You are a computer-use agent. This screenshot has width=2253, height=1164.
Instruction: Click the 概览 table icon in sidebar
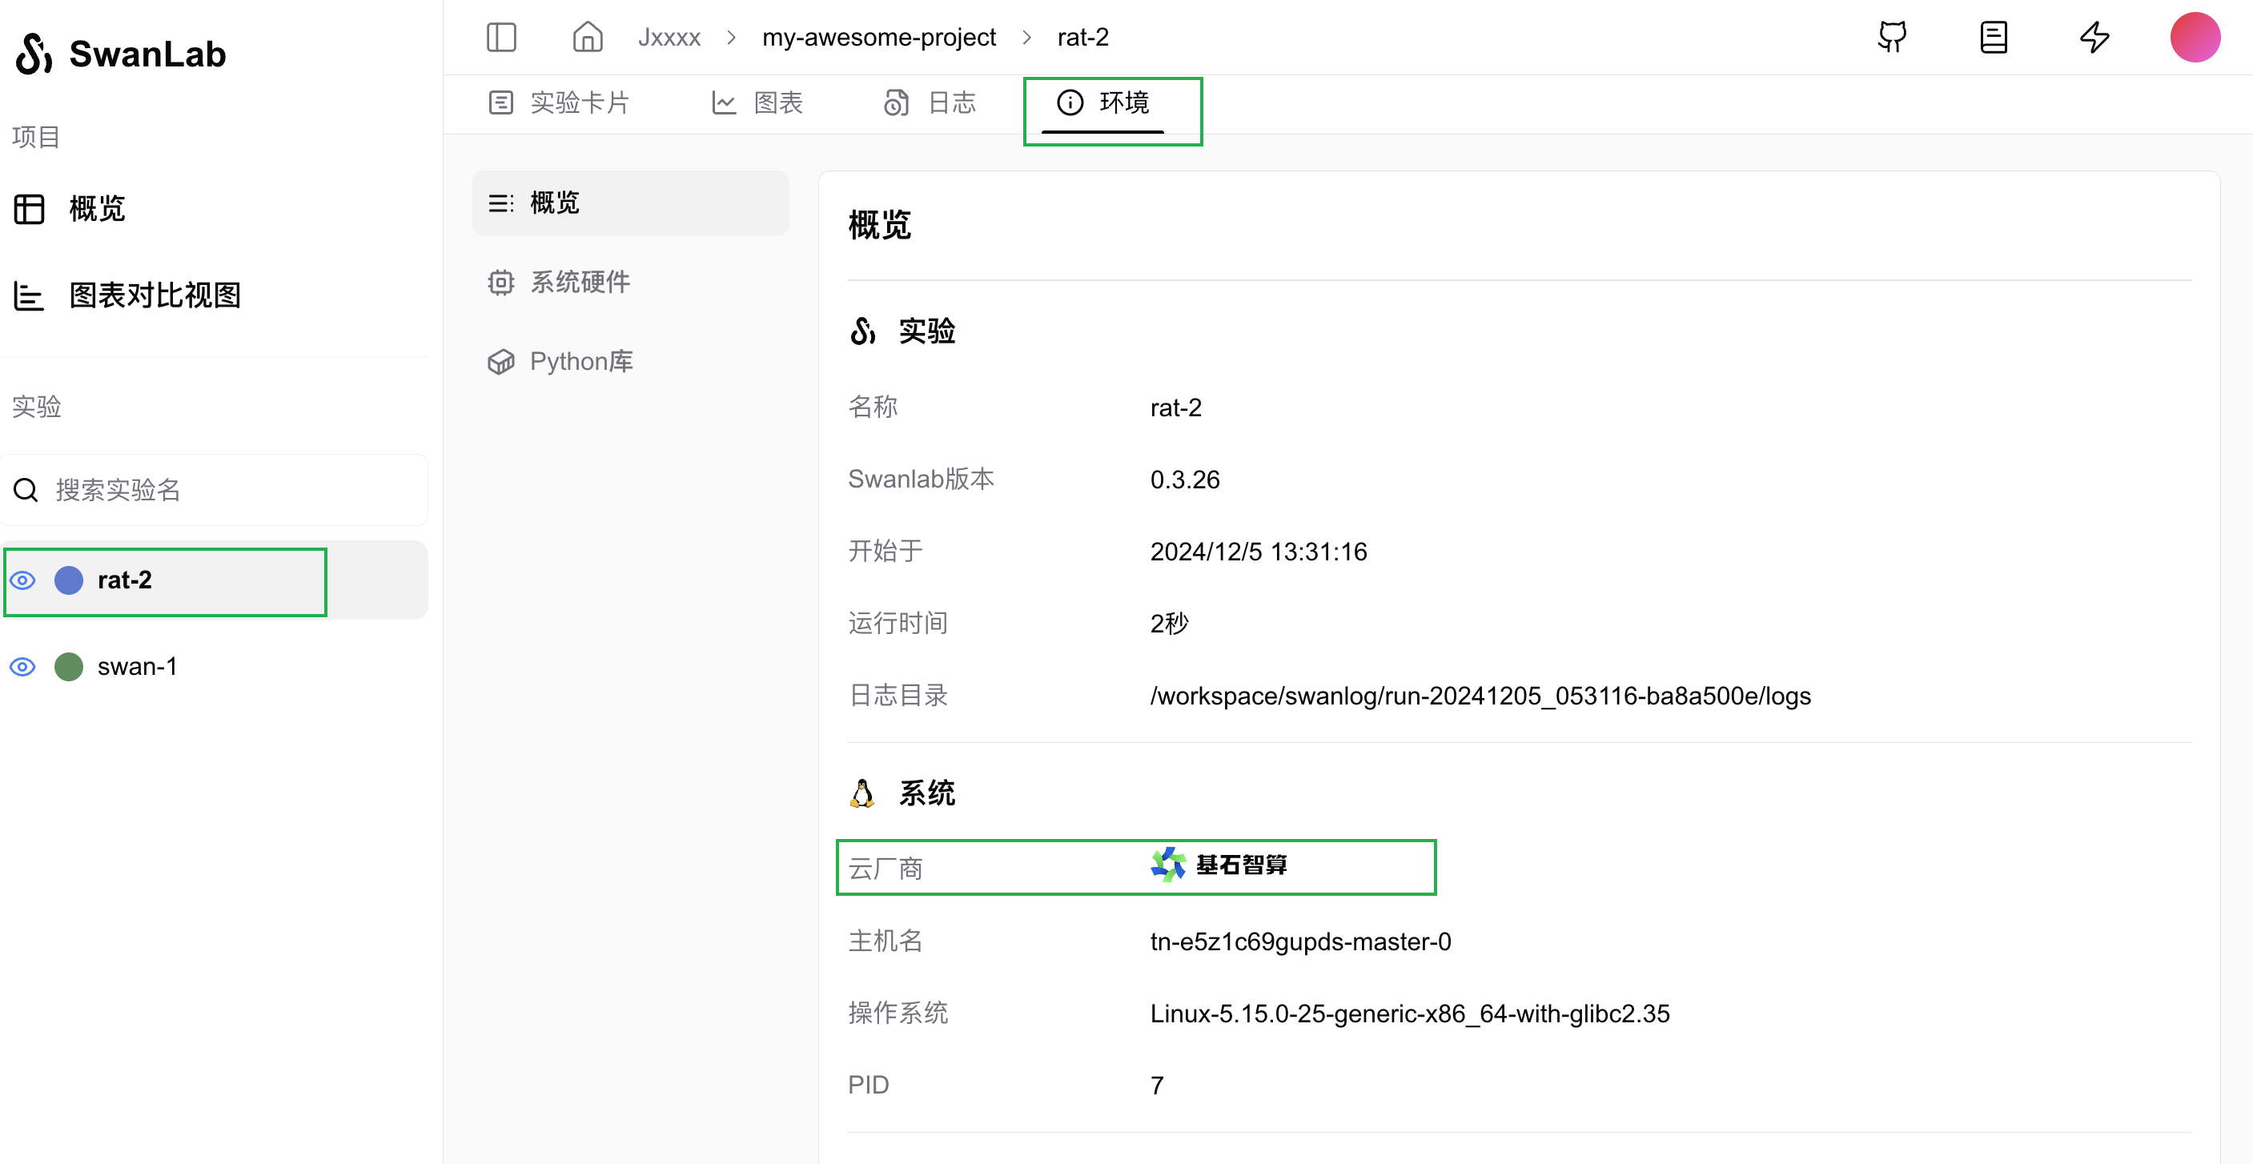29,209
